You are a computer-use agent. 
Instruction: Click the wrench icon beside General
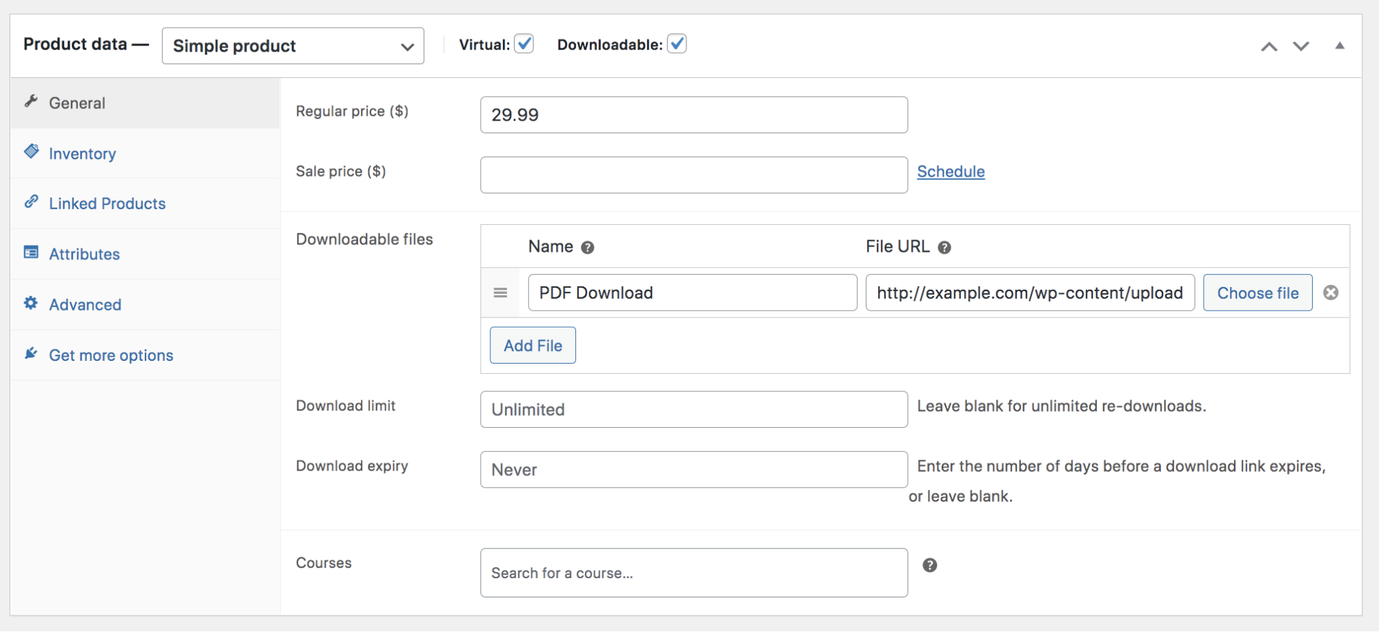tap(30, 101)
